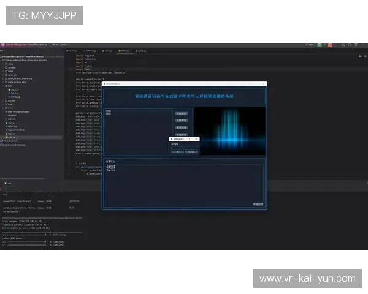Switch to the main.py editor tab
Image resolution: width=368 pixels, height=294 pixels.
(x=123, y=51)
